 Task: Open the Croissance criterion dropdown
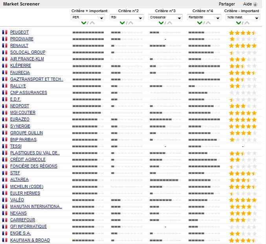coord(165,17)
